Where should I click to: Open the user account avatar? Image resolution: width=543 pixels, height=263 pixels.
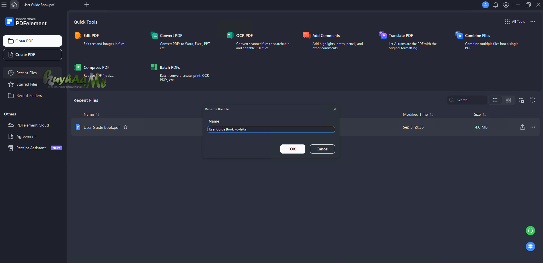point(486,5)
